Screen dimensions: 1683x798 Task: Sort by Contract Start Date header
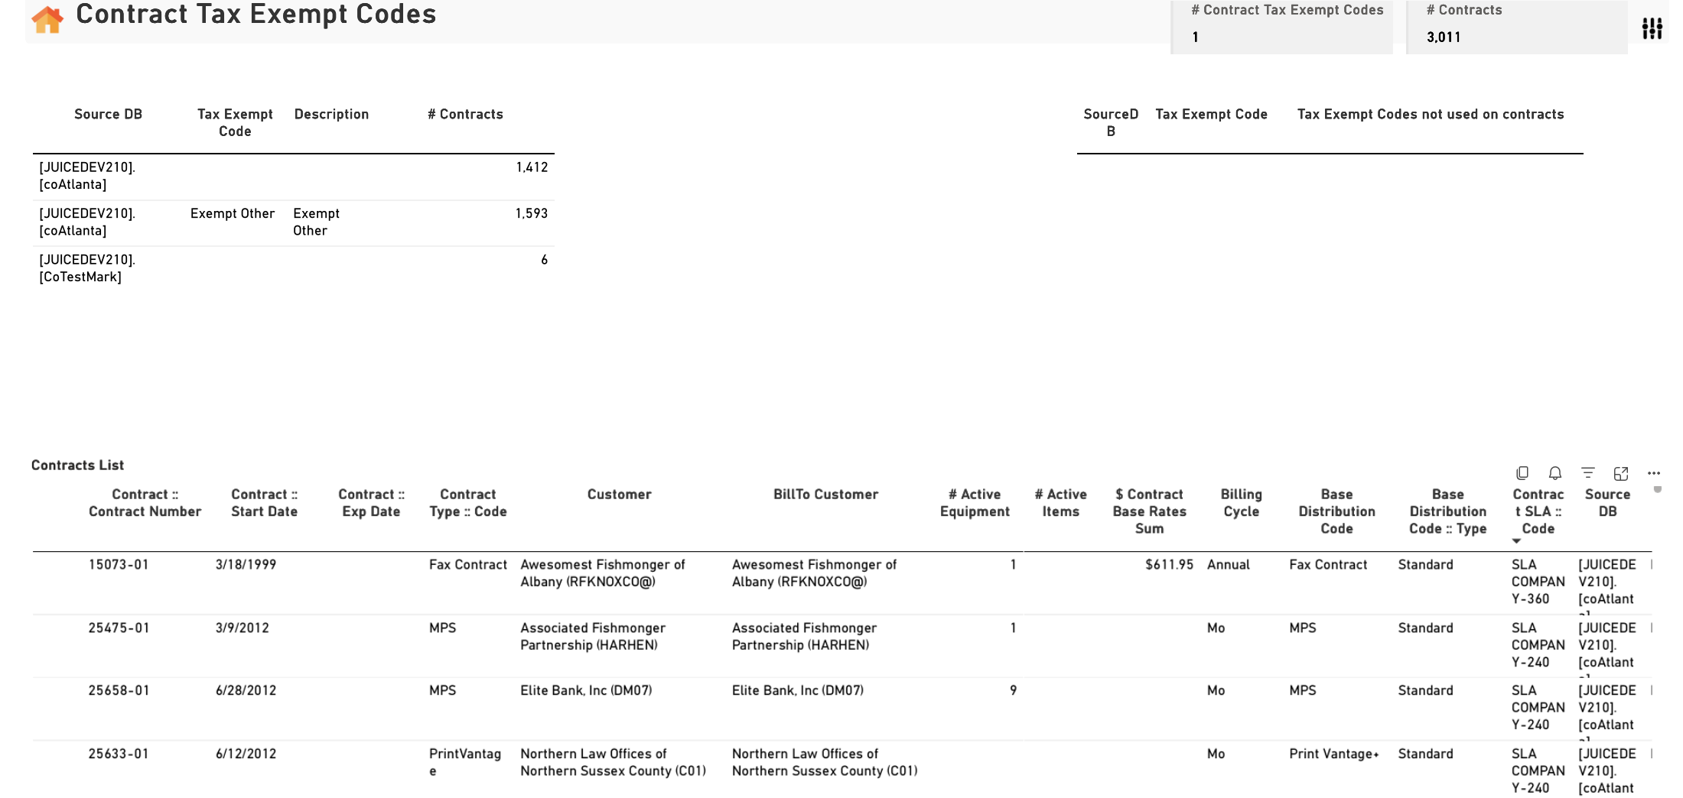coord(265,503)
